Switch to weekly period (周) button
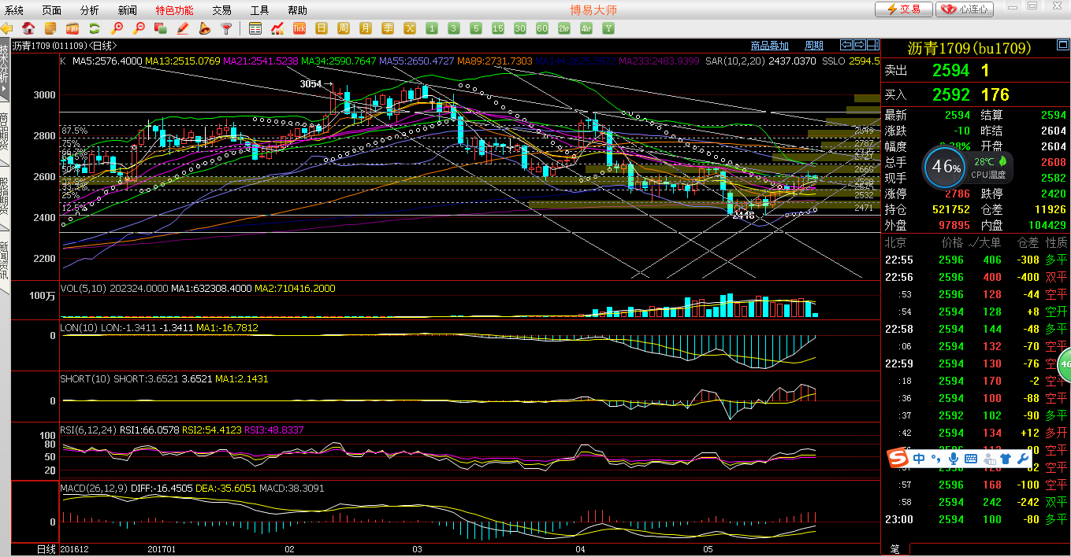 click(344, 28)
